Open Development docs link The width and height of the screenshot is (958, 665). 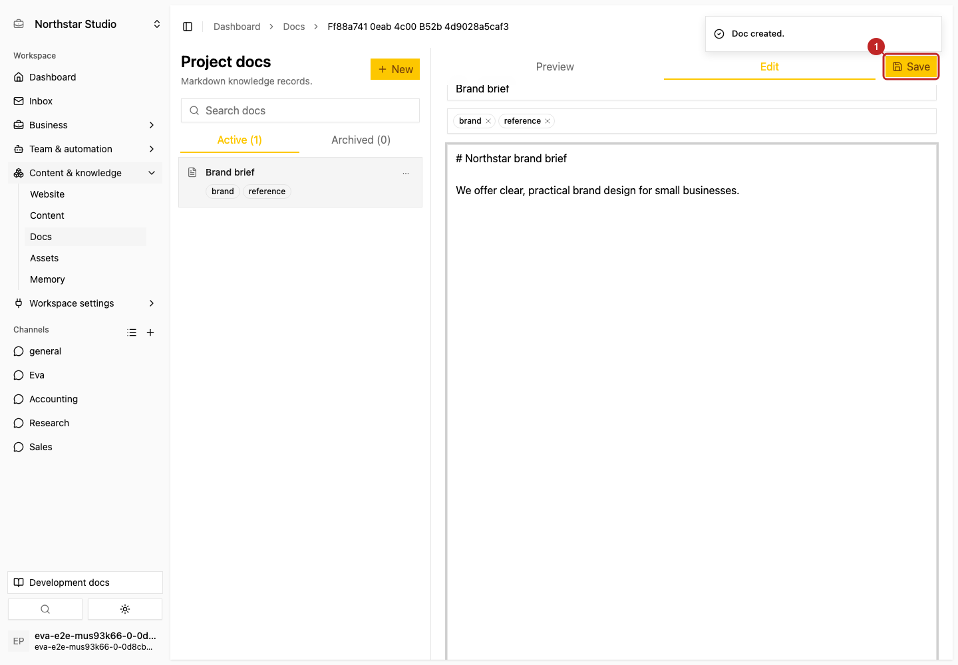(x=85, y=583)
